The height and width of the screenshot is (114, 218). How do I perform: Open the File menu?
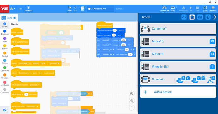coord(20,9)
